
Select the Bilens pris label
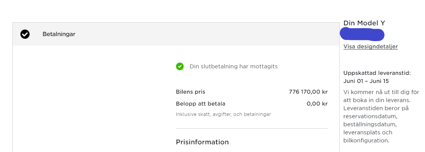pyautogui.click(x=191, y=92)
